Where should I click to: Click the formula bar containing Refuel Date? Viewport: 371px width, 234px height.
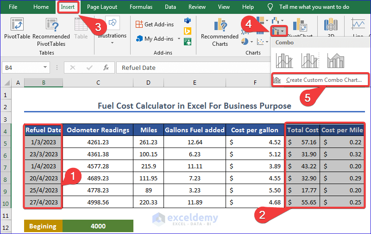(193, 68)
